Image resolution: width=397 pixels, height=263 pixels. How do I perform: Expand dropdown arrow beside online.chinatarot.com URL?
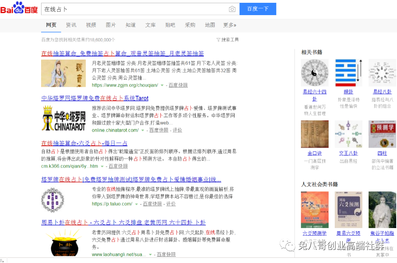point(143,131)
